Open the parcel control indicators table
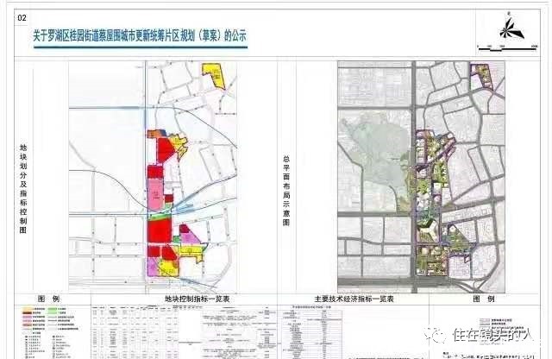 click(184, 332)
